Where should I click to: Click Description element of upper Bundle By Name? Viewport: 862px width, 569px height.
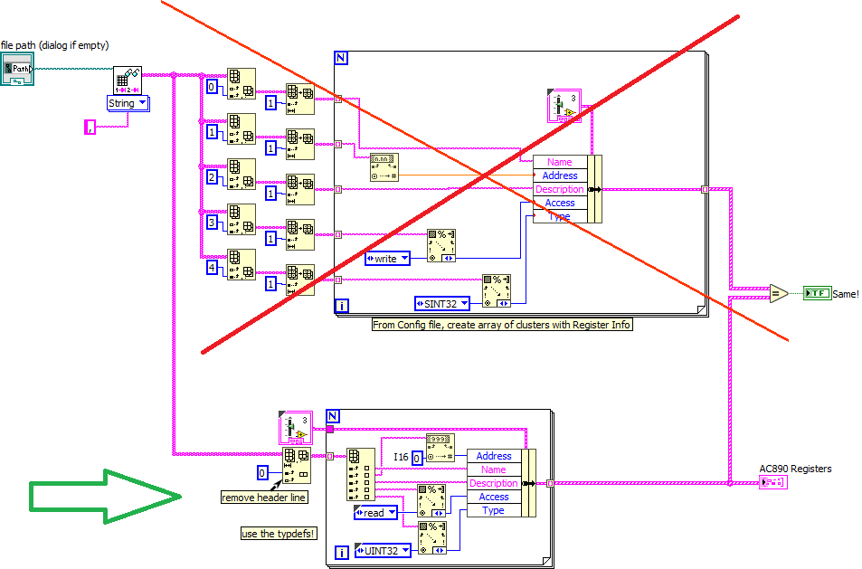[560, 189]
